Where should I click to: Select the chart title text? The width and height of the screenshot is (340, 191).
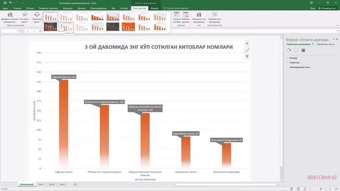point(159,47)
